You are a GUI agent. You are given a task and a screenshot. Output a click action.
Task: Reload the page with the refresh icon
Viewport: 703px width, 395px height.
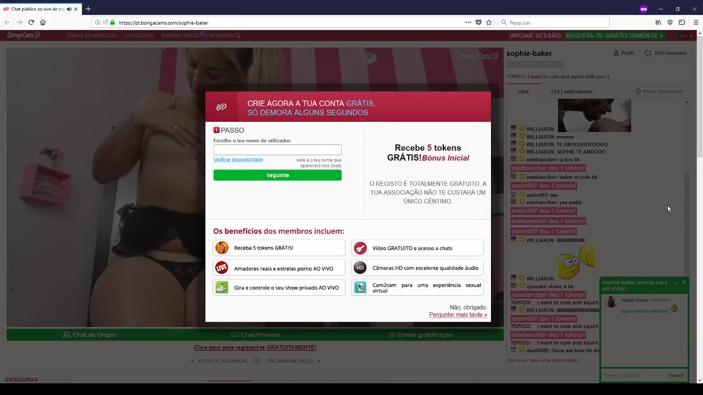[x=31, y=22]
